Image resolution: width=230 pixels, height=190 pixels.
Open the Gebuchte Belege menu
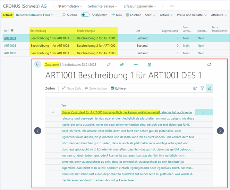(102, 6)
